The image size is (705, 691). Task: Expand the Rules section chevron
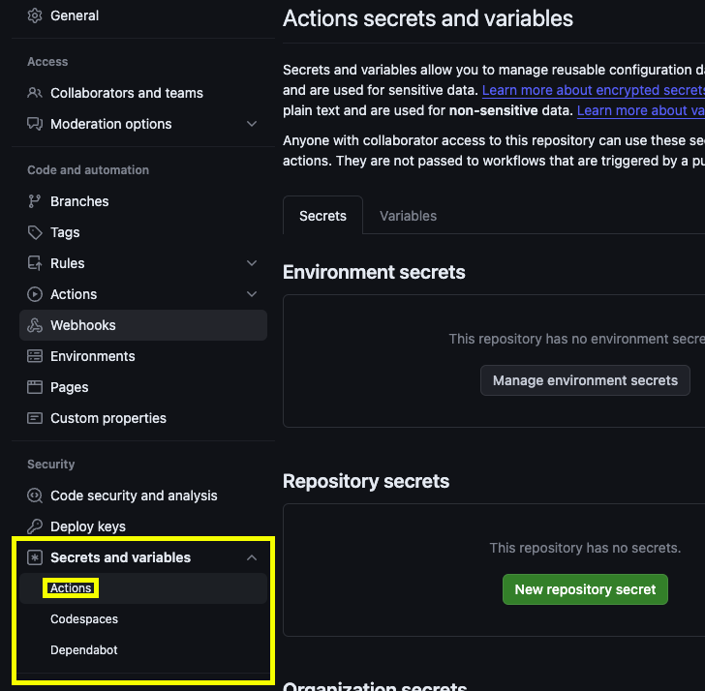click(252, 263)
